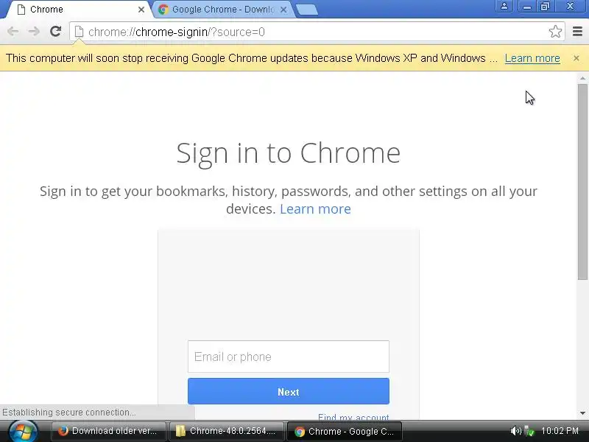This screenshot has height=442, width=589.
Task: Dismiss the Windows XP update warning bar
Action: 576,58
